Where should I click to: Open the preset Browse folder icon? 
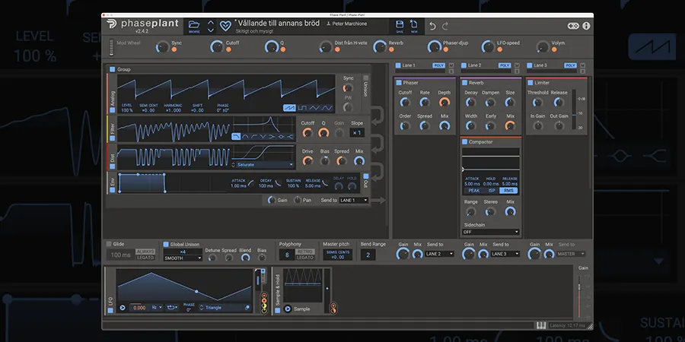[x=194, y=24]
